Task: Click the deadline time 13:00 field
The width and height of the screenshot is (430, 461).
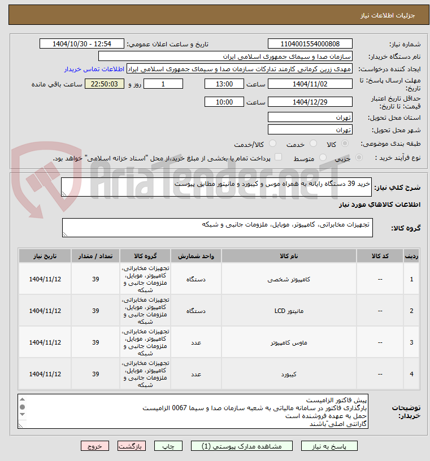Action: [224, 84]
